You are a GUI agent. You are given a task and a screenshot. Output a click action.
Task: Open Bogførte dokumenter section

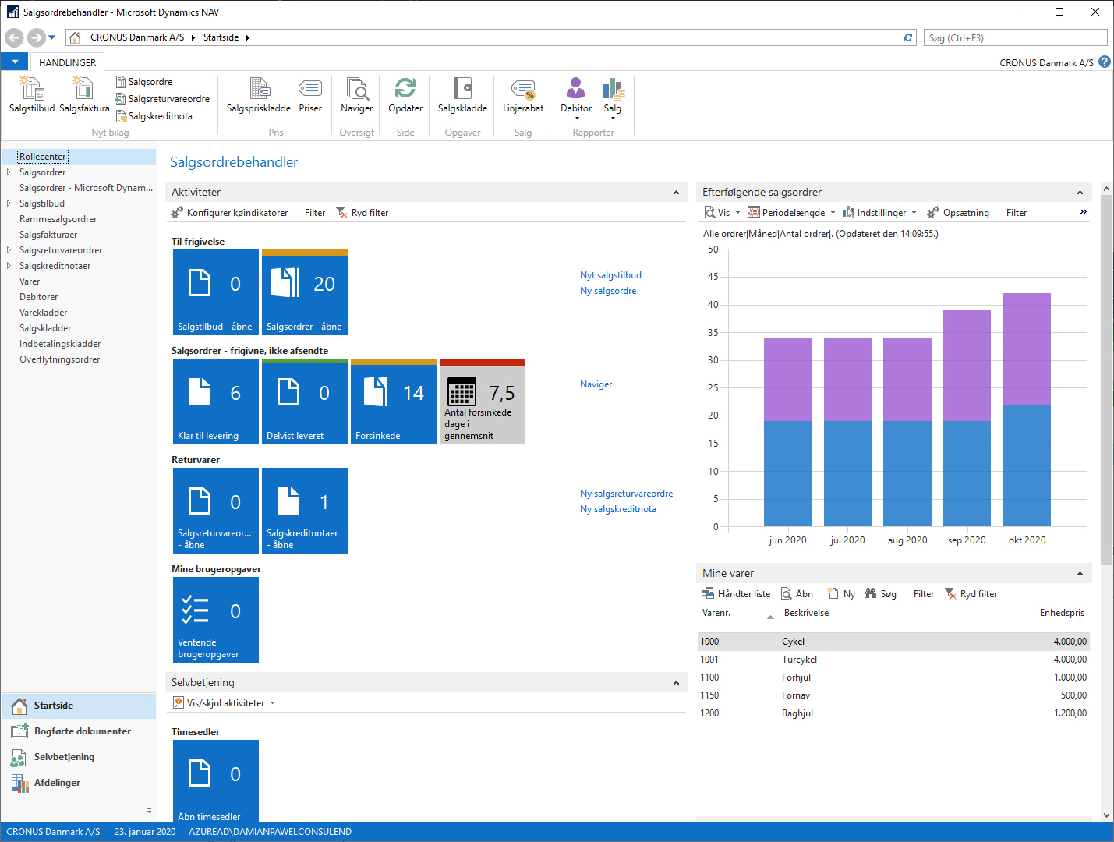[78, 731]
